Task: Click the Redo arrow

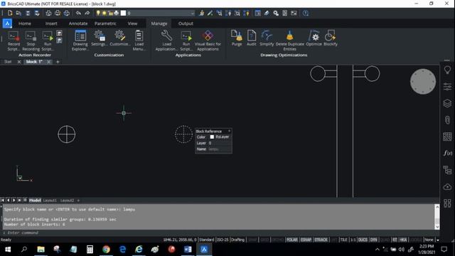Action: pyautogui.click(x=87, y=13)
